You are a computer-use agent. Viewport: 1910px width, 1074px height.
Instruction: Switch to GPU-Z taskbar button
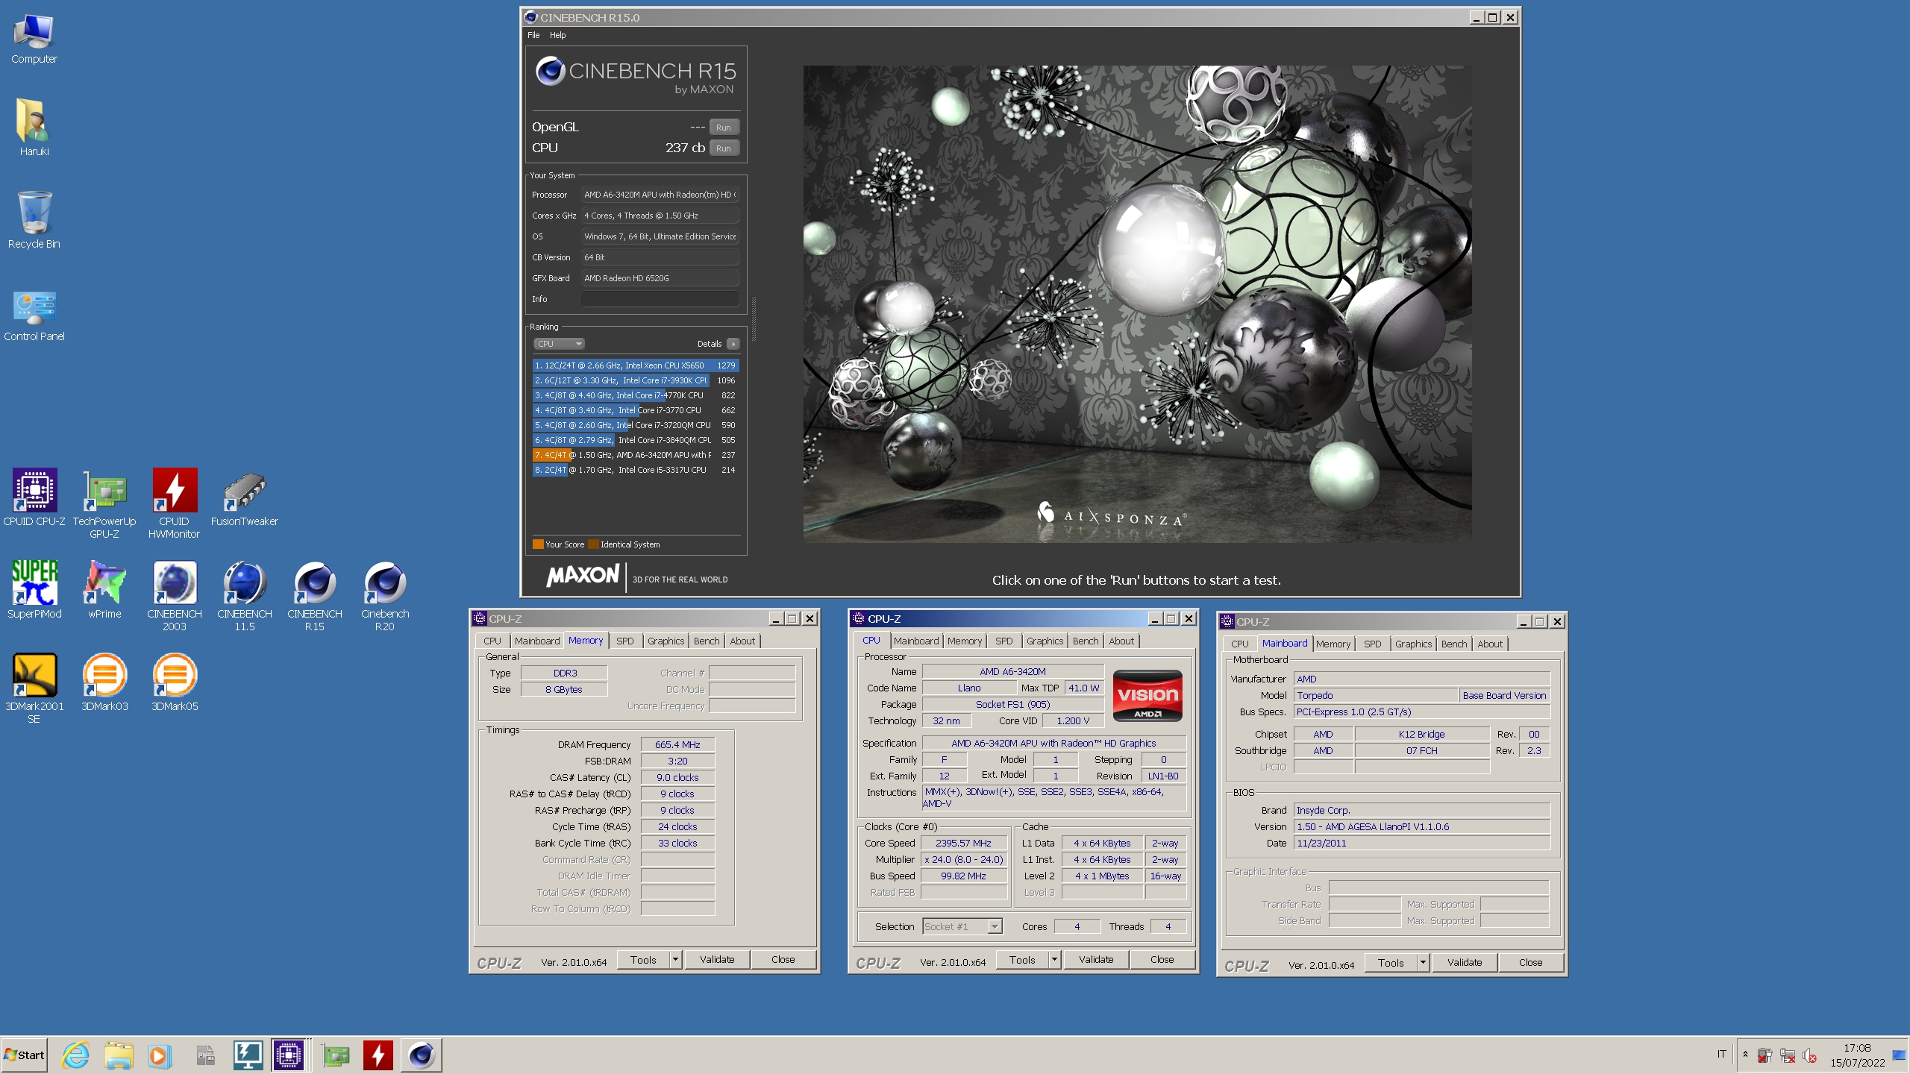click(336, 1055)
